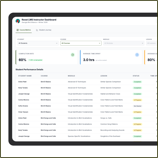Click Completed badge for Songs vs. Calls

pos(137,118)
